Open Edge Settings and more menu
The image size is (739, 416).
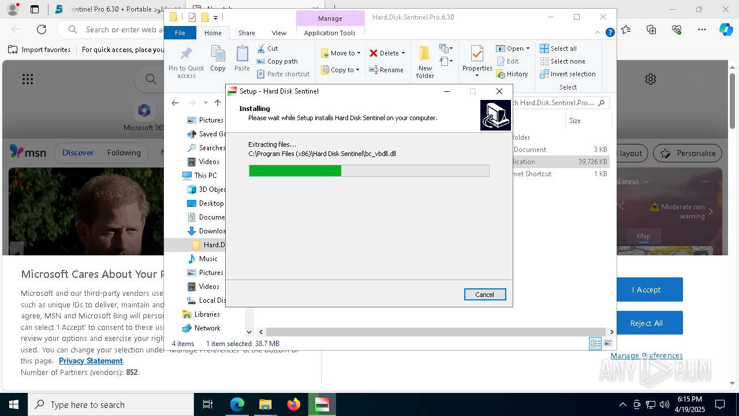(701, 29)
